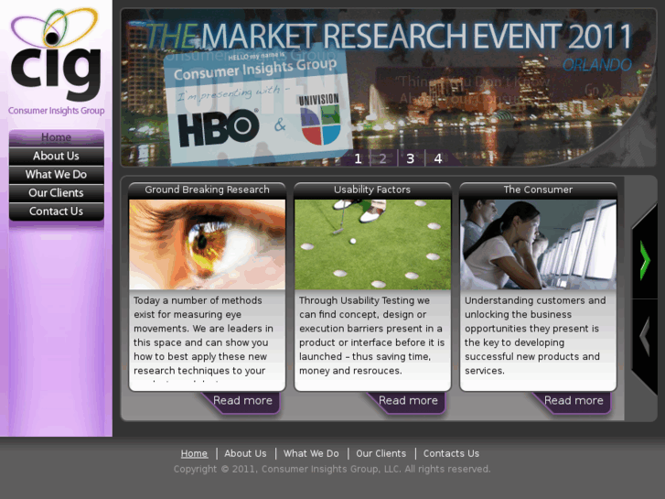This screenshot has width=665, height=499.
Task: Switch to banner slide 2
Action: click(x=383, y=158)
